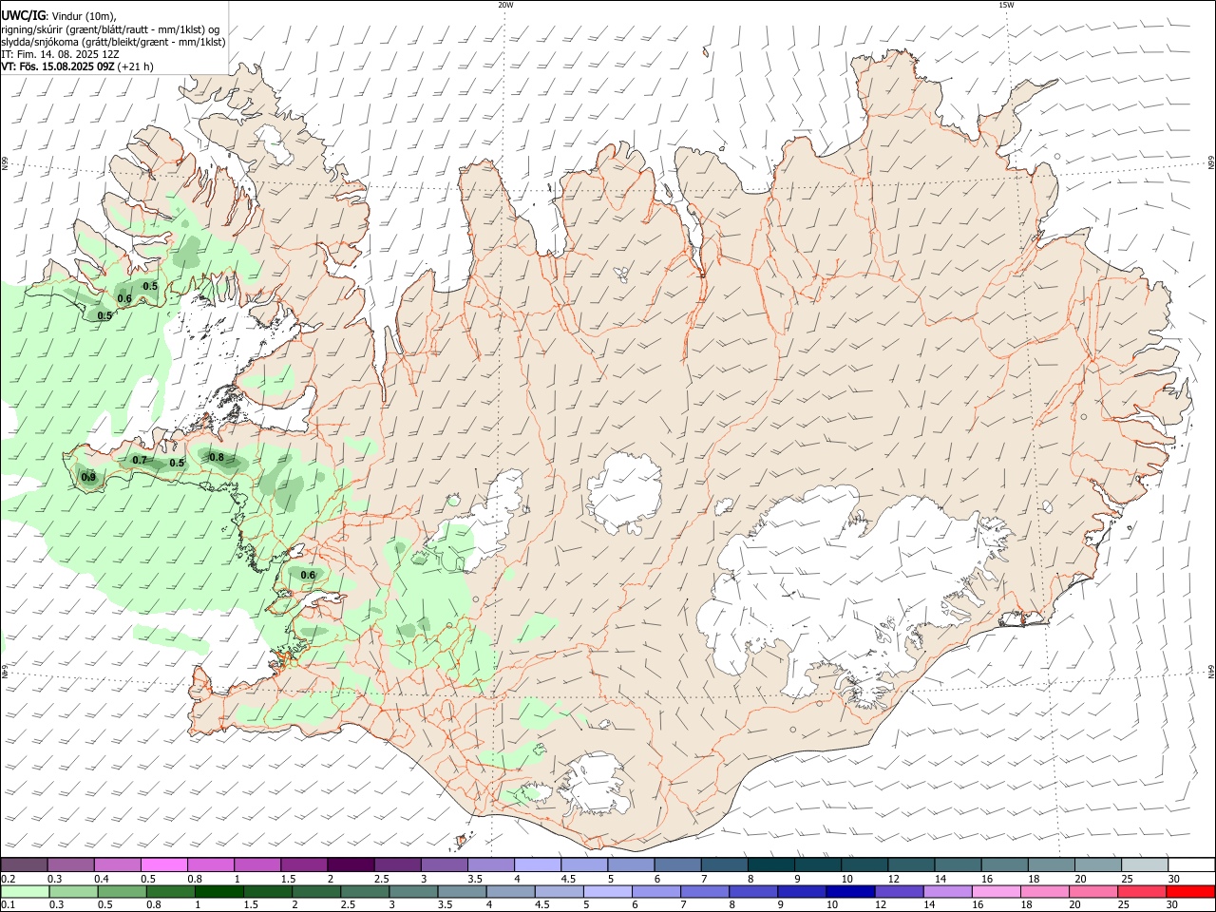The image size is (1216, 912).
Task: Select bottom-row violet swatch between 14 and 16
Action: pyautogui.click(x=947, y=891)
